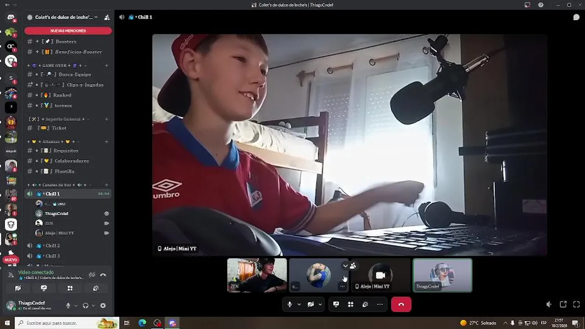The image size is (585, 329).
Task: Open Discord home direct messages icon
Action: (x=11, y=17)
